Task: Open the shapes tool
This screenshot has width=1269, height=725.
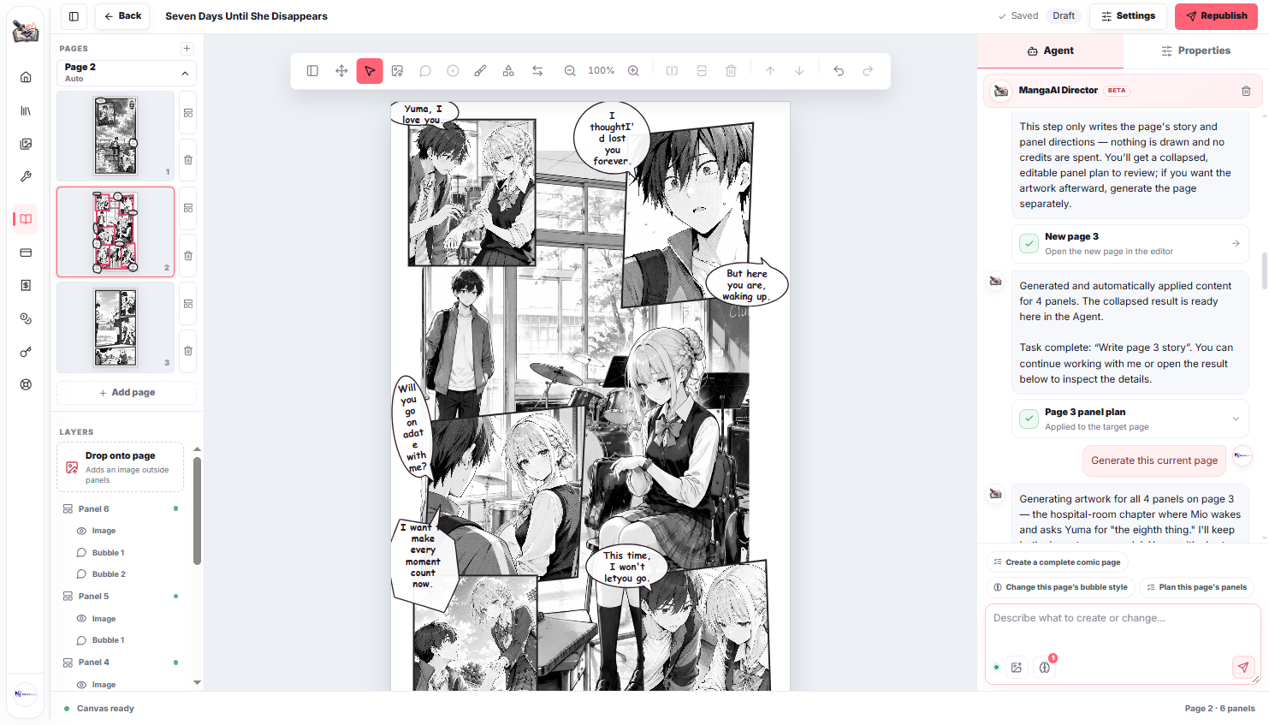Action: pos(508,71)
